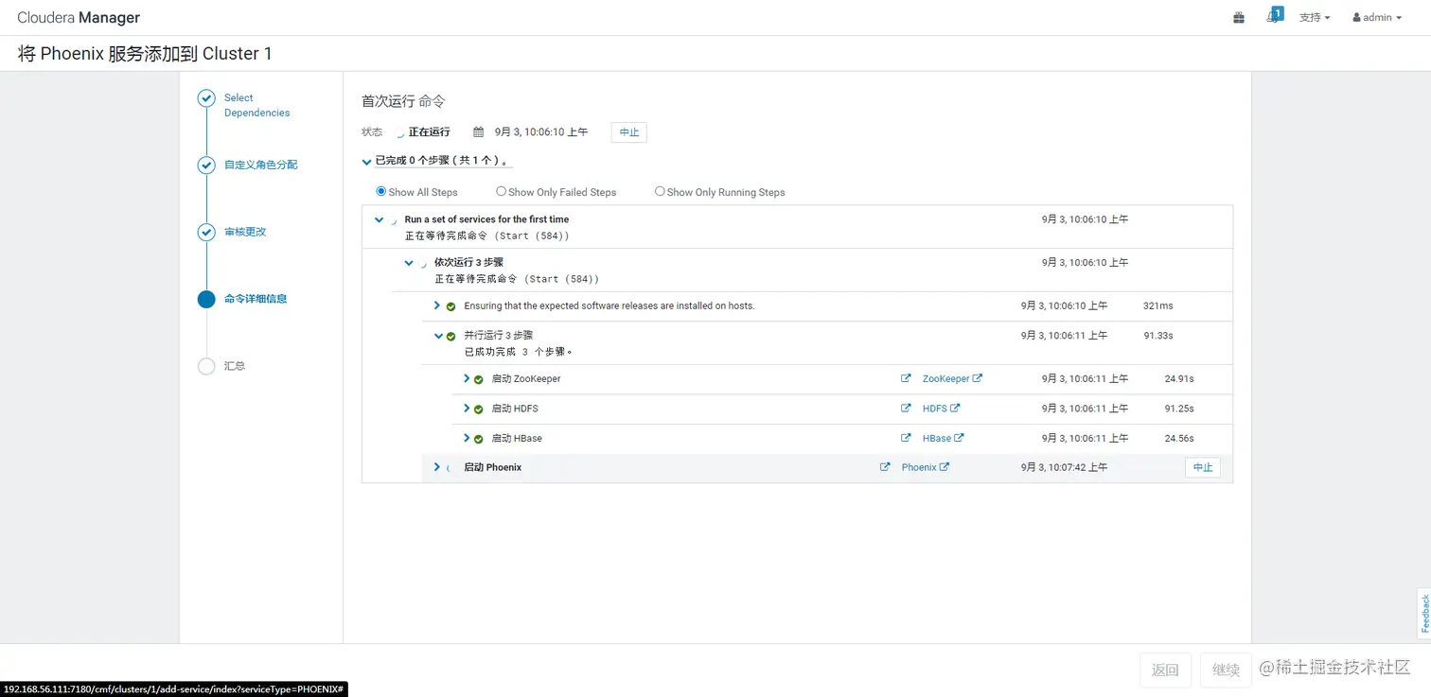Click the 命令详细信息 current step circle
The image size is (1431, 697).
click(x=206, y=300)
